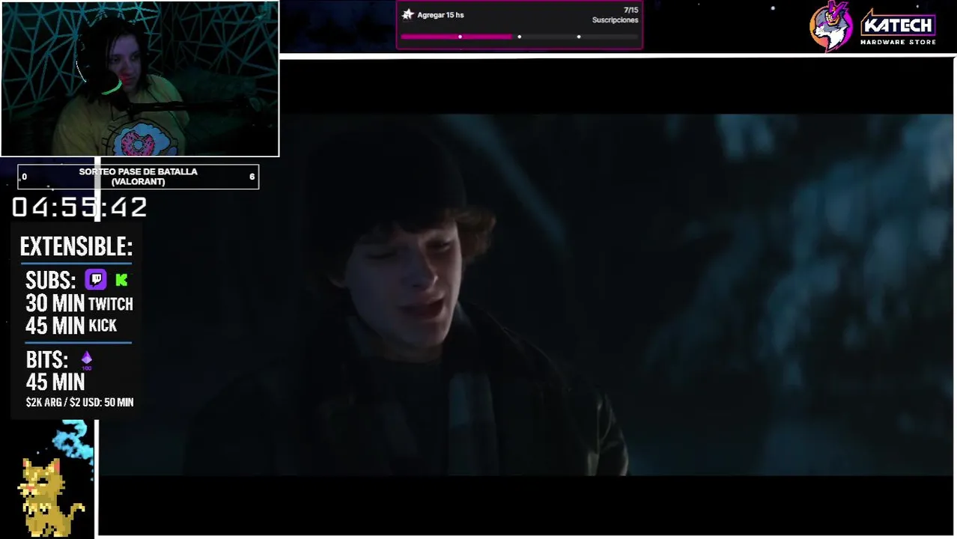957x539 pixels.
Task: Click the pixel cat mascot
Action: 50,497
